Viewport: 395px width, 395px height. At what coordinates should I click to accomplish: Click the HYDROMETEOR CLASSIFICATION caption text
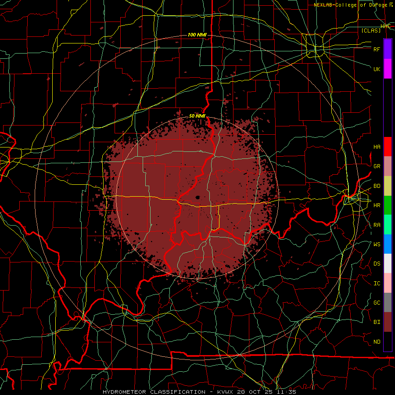(154, 392)
